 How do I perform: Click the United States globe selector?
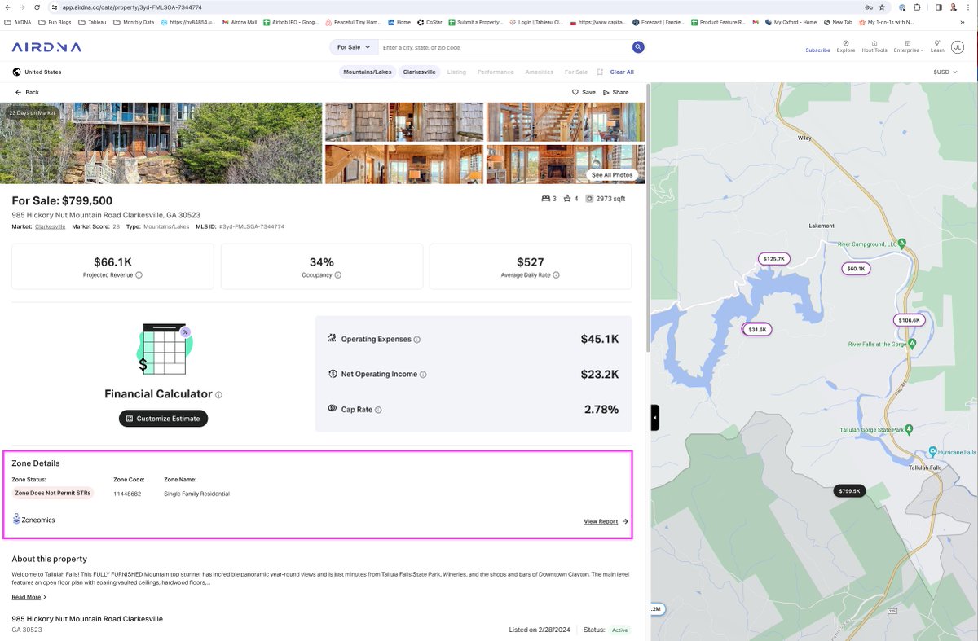[37, 72]
